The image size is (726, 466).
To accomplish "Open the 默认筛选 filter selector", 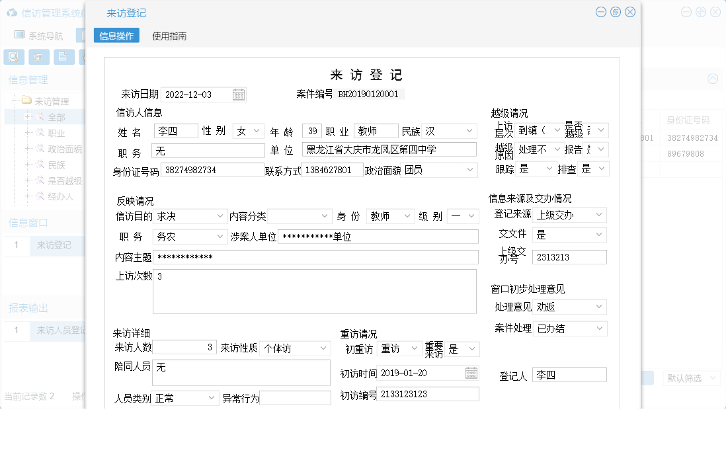I will (x=691, y=377).
